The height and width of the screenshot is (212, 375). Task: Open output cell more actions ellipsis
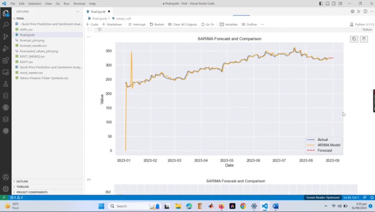89,37
